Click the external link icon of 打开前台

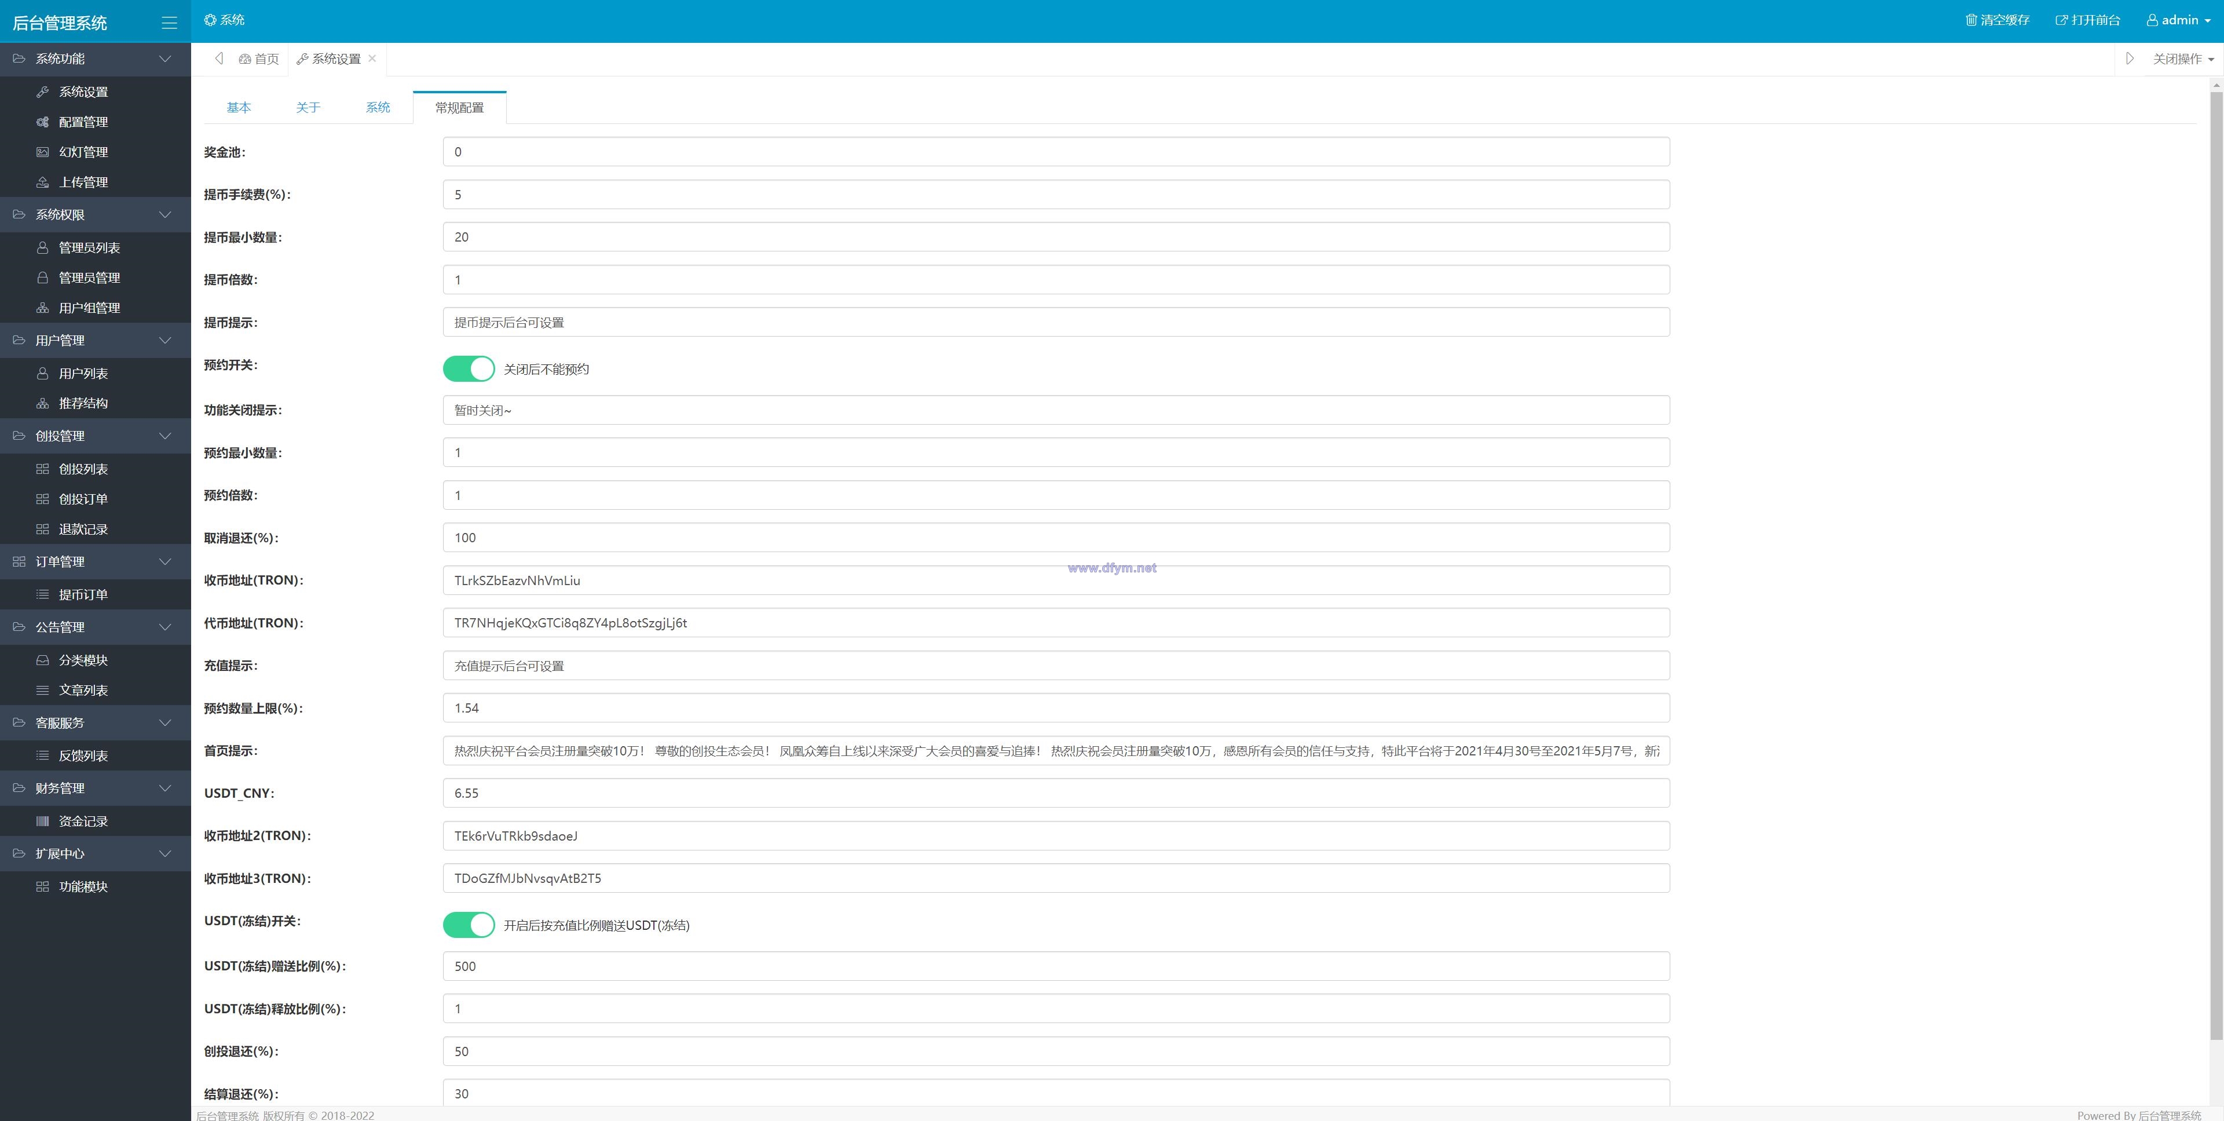tap(2062, 20)
